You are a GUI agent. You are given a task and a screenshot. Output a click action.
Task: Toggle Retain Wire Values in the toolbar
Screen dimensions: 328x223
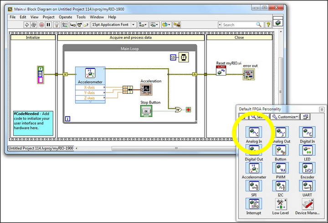tap(65, 25)
